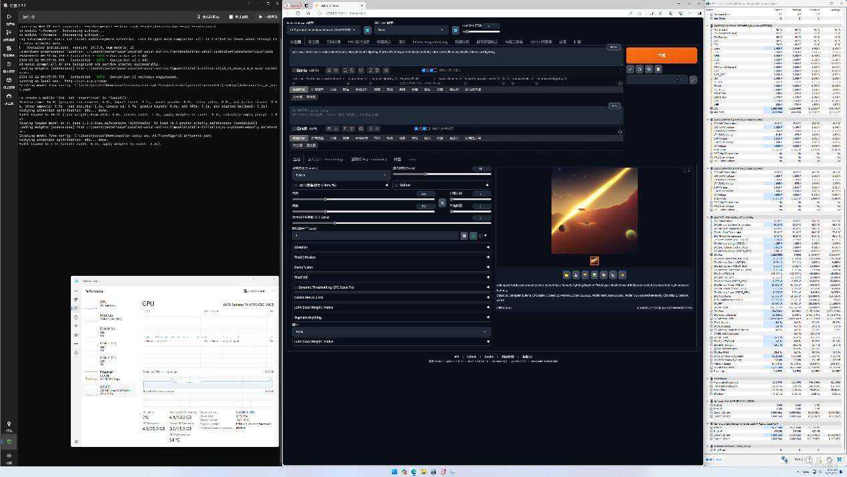847x477 pixels.
Task: Open the Stable Diffusion checkpoint dropdown
Action: click(x=324, y=30)
